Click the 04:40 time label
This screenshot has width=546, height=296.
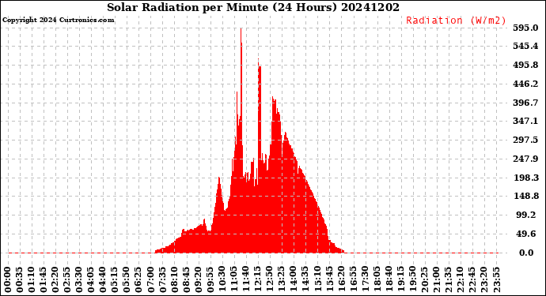103,280
